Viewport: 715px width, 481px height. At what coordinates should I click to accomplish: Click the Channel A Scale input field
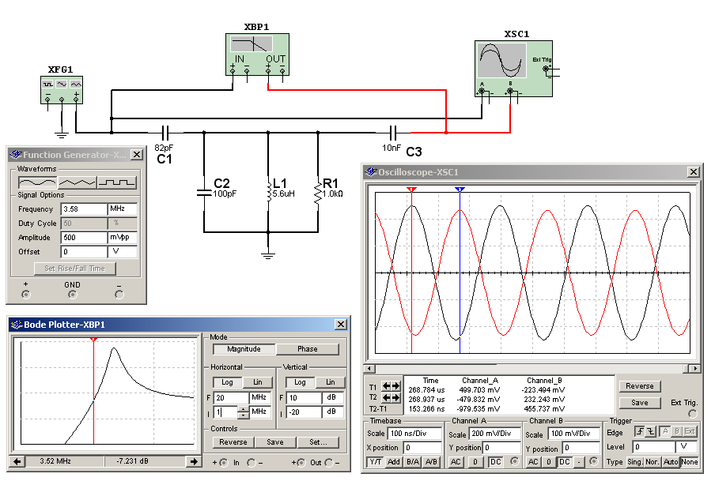click(492, 434)
